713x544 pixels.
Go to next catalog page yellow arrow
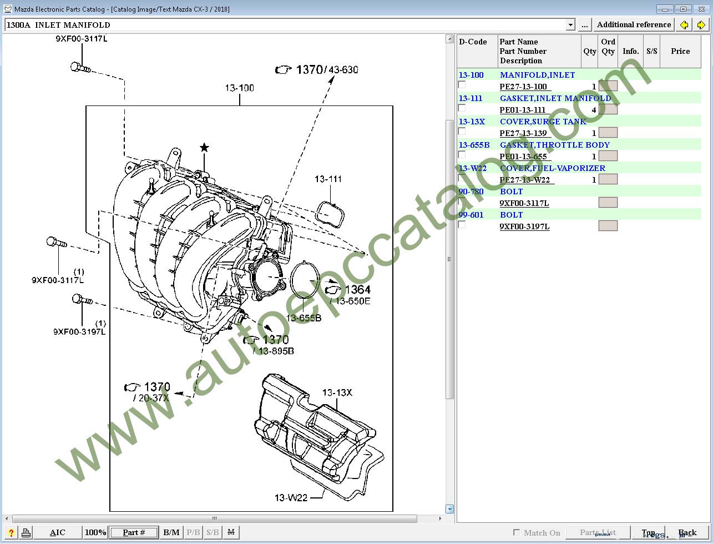coord(701,25)
